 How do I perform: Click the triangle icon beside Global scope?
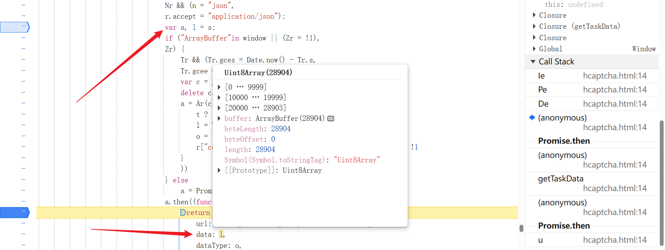534,49
